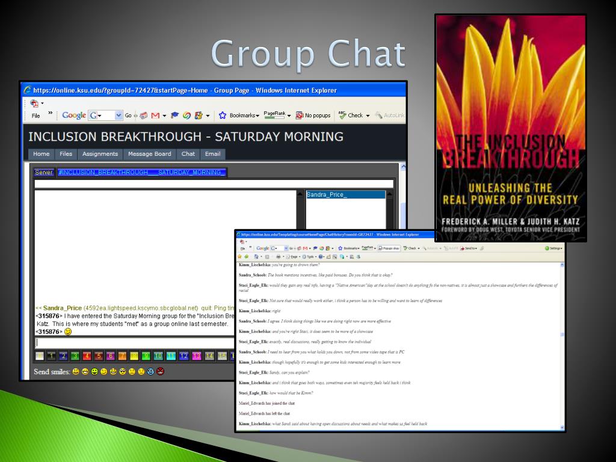Screen dimensions: 616x462
Task: Click the blue Help icon in Chat History toolbar
Action: [x=321, y=257]
